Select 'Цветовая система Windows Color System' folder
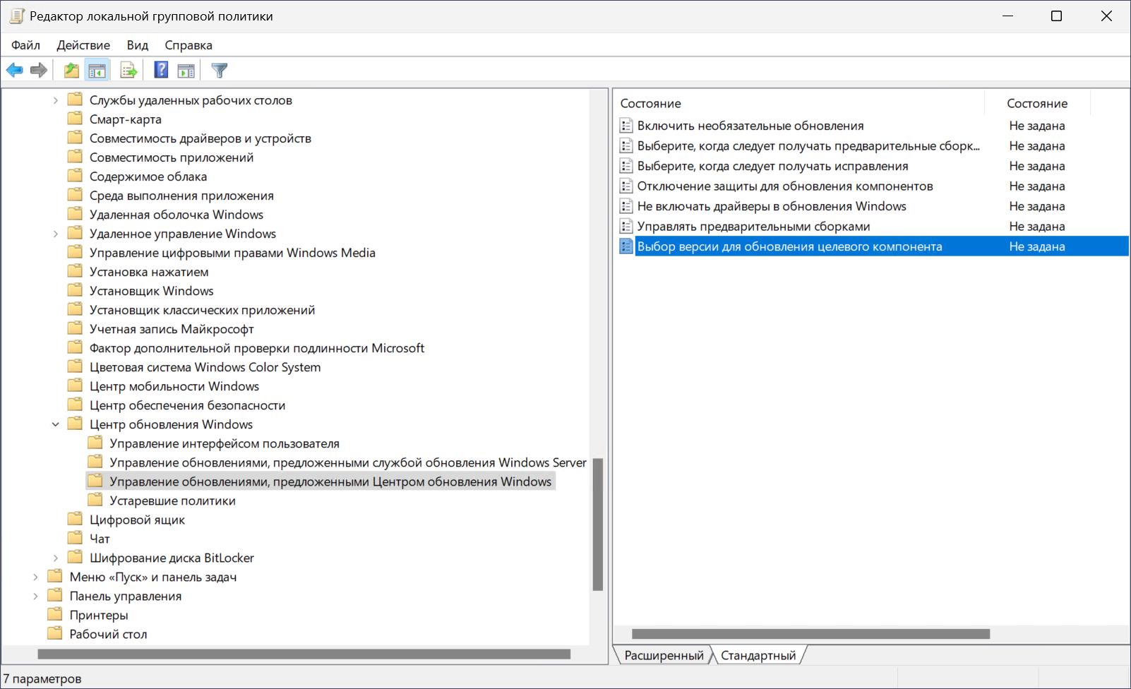 (x=205, y=367)
